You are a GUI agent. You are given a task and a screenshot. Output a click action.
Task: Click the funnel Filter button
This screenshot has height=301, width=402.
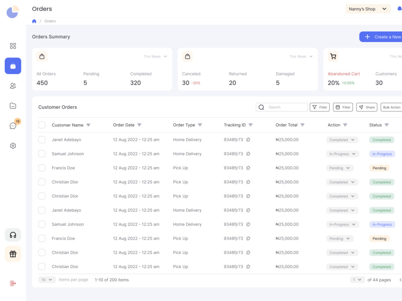[x=320, y=107]
